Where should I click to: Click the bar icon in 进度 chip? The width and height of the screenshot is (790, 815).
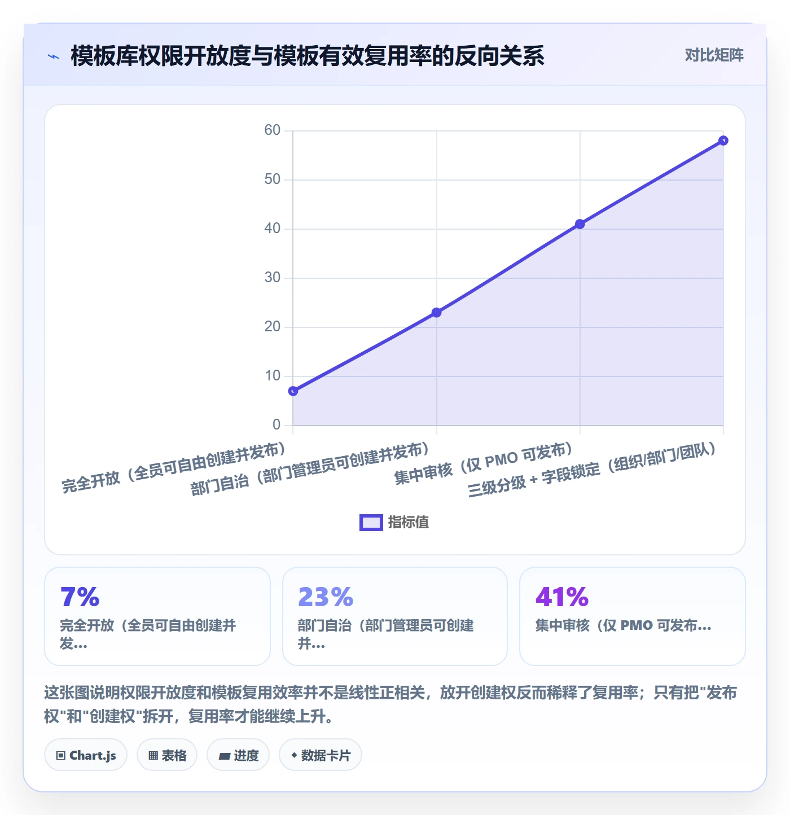click(x=224, y=756)
